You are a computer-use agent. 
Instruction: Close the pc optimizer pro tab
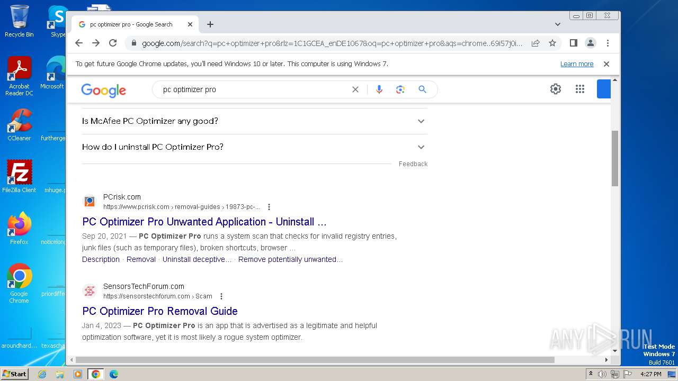(x=190, y=24)
